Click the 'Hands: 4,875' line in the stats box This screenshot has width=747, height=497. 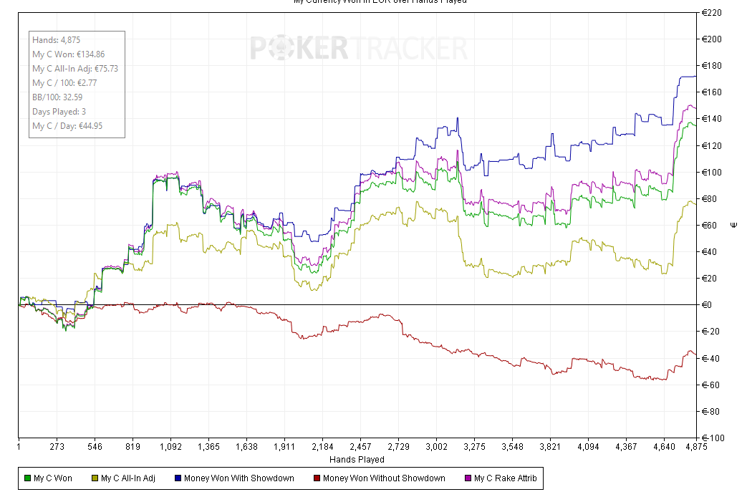(x=56, y=40)
